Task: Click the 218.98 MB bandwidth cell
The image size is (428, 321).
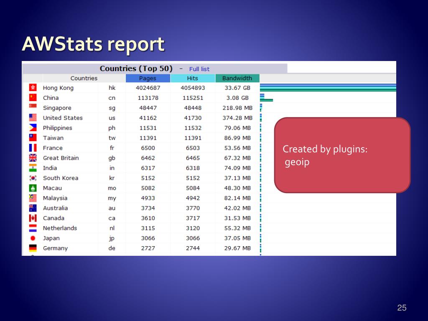Action: tap(237, 108)
